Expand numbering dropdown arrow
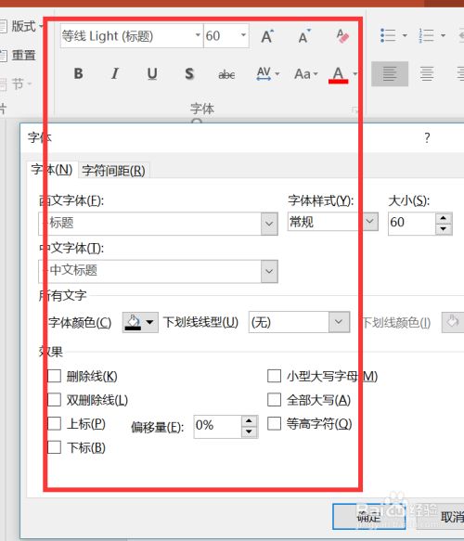 coord(443,35)
